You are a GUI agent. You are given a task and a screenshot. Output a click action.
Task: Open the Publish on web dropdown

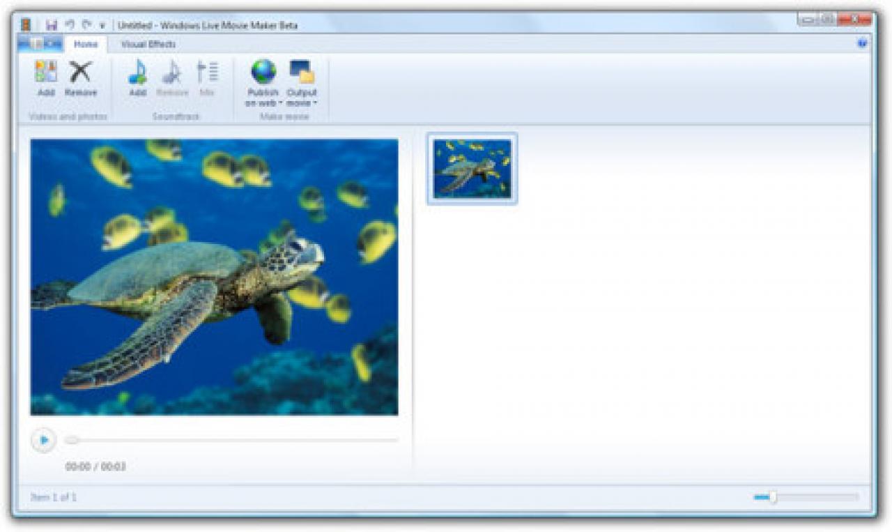click(263, 83)
